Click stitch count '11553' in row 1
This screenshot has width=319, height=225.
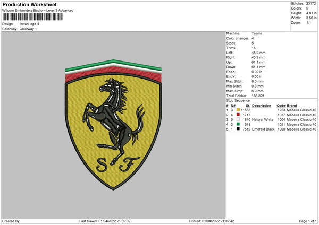pyautogui.click(x=246, y=110)
